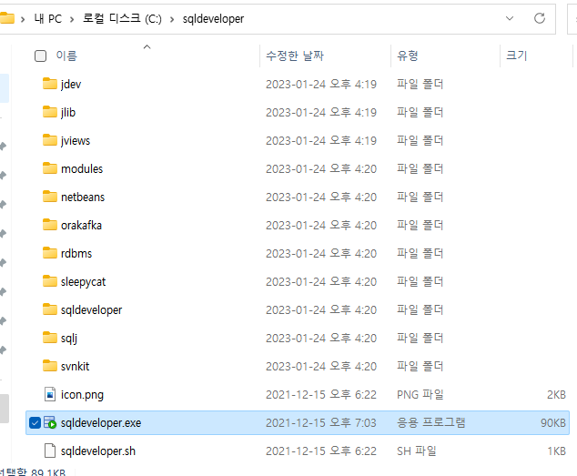Click the PNG 파일 type cell
The height and width of the screenshot is (476, 577).
pos(420,394)
